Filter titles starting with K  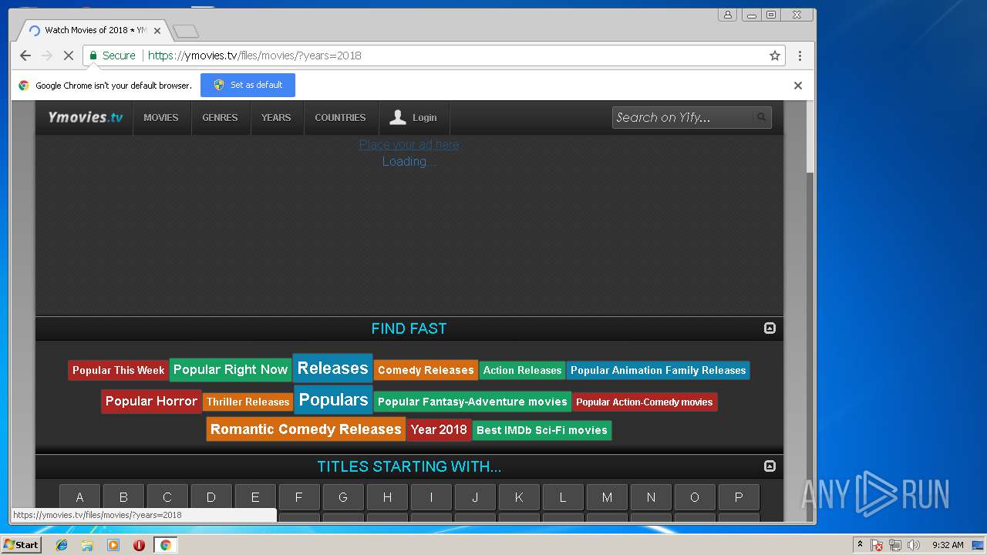coord(519,497)
